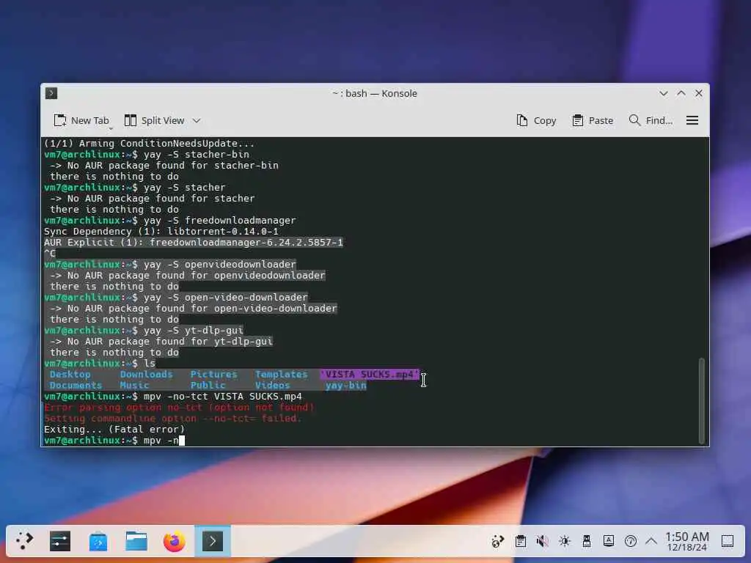Click the muted volume tray icon
Screen dimensions: 751x563
point(542,542)
